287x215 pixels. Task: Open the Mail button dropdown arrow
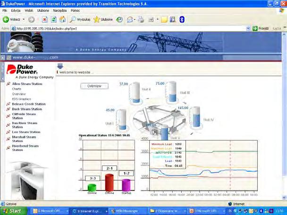(135, 19)
